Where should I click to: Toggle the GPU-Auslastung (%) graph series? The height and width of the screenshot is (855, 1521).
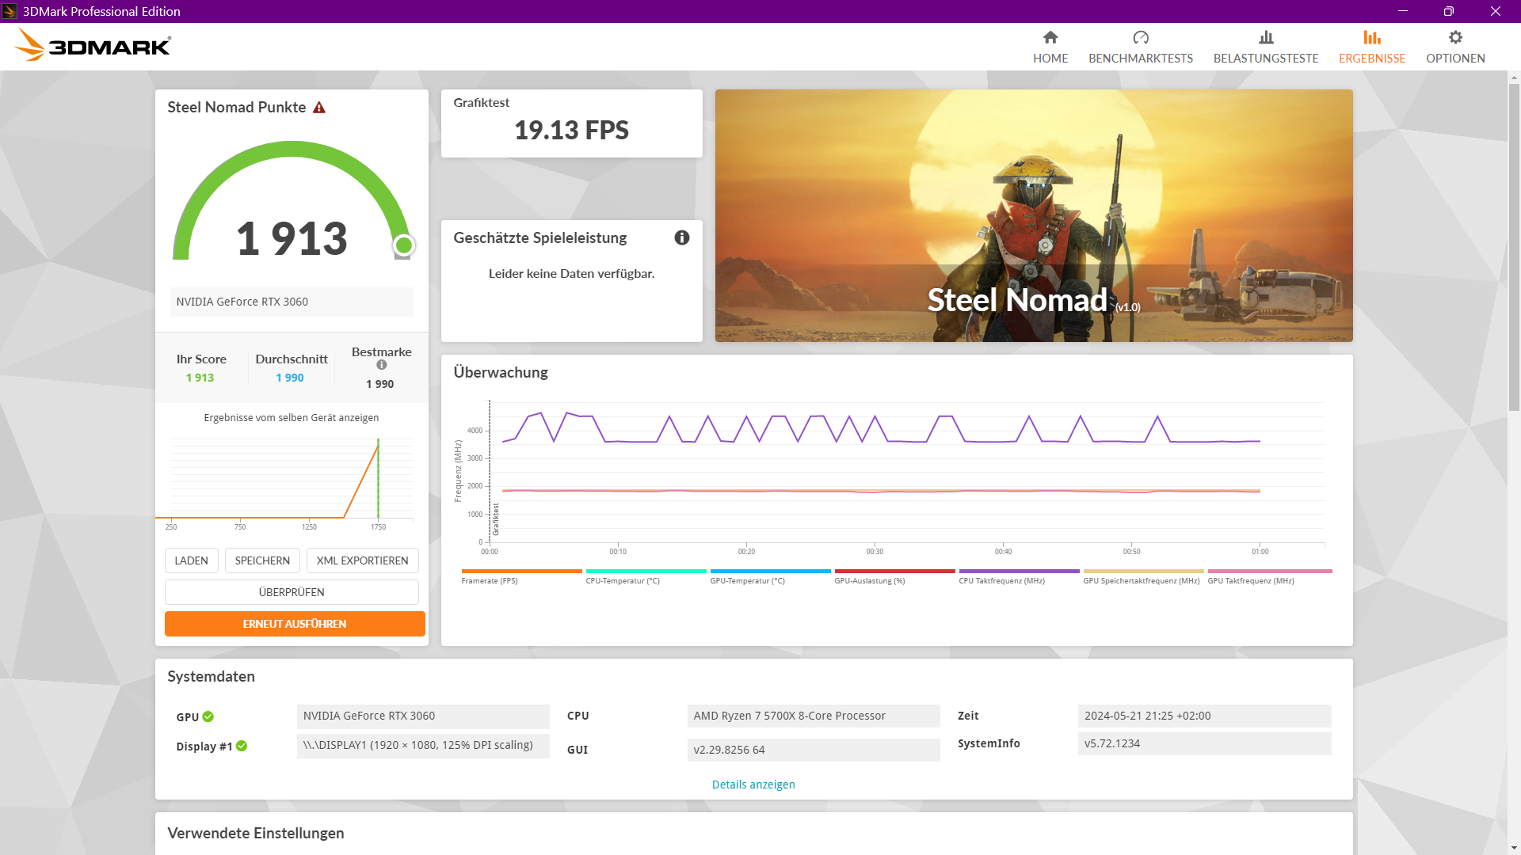[894, 570]
